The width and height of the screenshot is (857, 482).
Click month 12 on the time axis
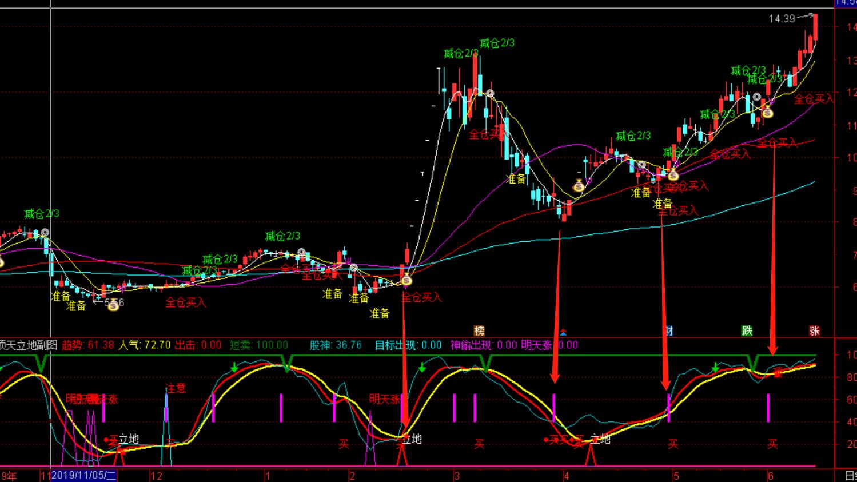point(156,476)
